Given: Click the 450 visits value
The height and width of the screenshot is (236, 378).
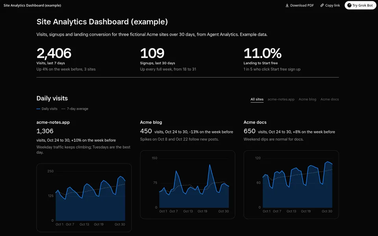Looking at the screenshot, I should pyautogui.click(x=146, y=131).
